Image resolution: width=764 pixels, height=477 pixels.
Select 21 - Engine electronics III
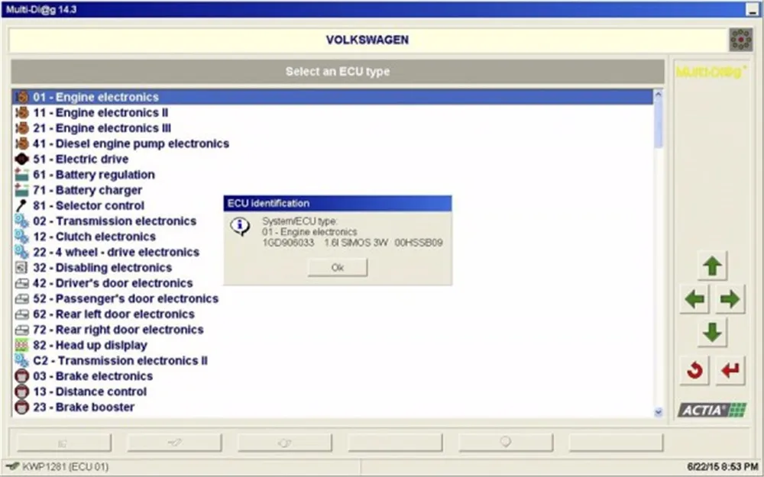pos(333,128)
